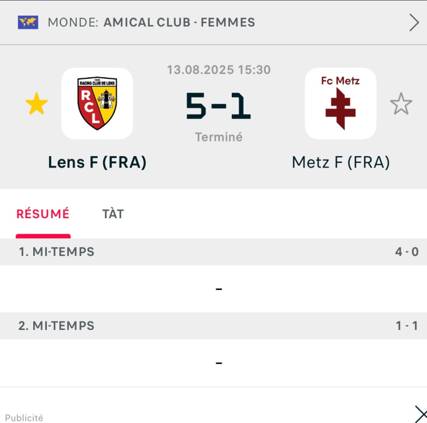Select the Metz F (FRA) team name
The height and width of the screenshot is (423, 427).
point(341,162)
